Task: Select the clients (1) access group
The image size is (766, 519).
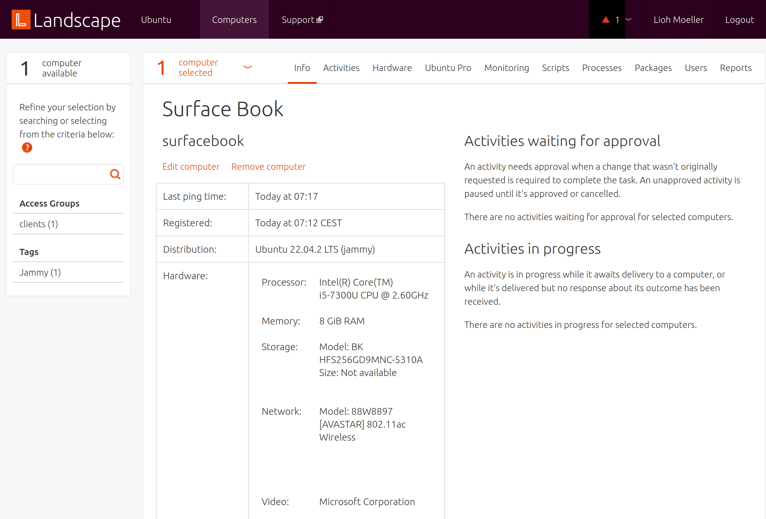Action: click(x=38, y=224)
